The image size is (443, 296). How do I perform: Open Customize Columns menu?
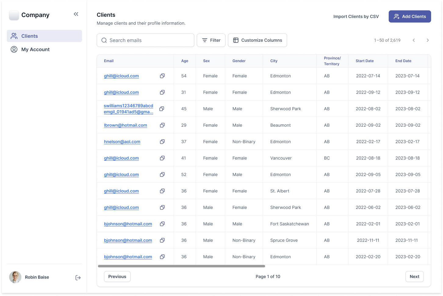point(257,40)
